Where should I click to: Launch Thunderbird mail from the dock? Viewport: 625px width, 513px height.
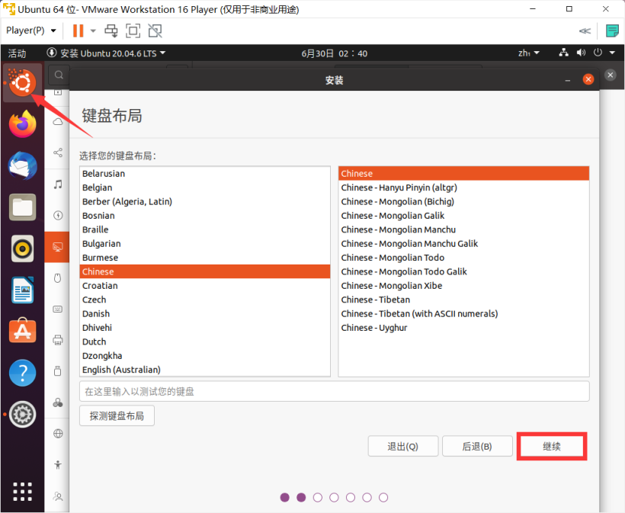[x=22, y=165]
